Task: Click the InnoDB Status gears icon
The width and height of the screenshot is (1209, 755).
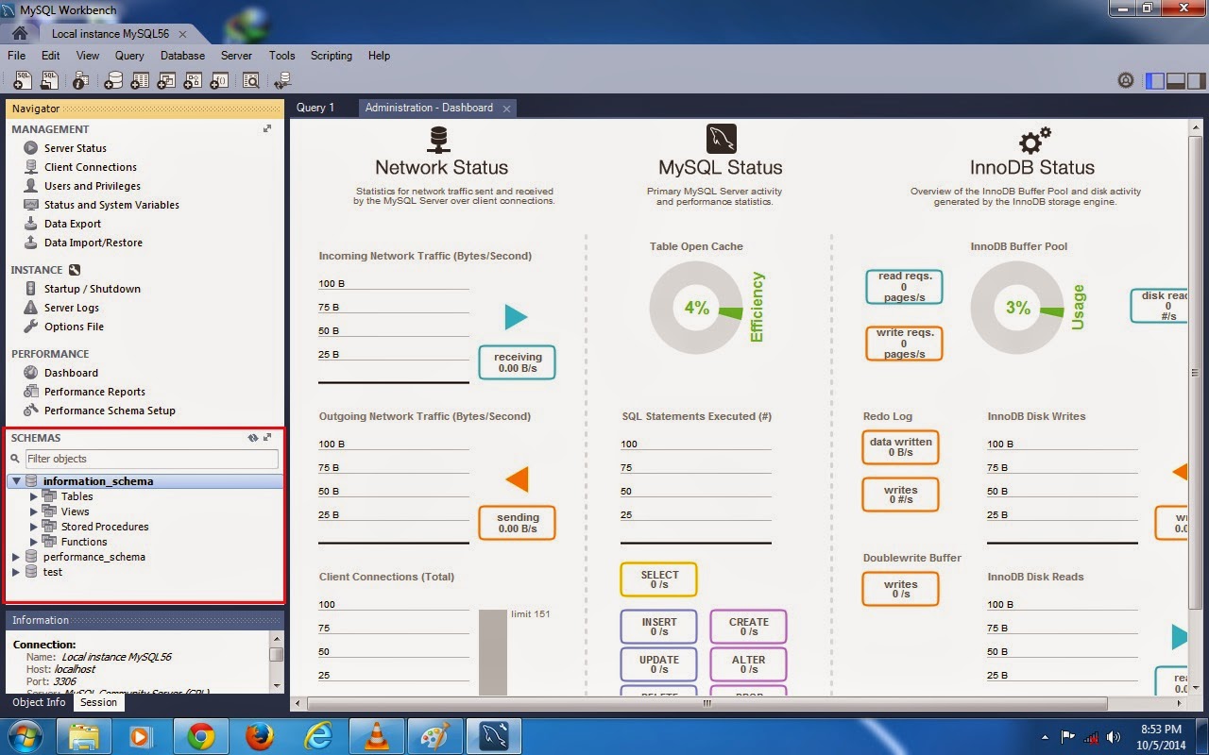Action: pos(1034,140)
